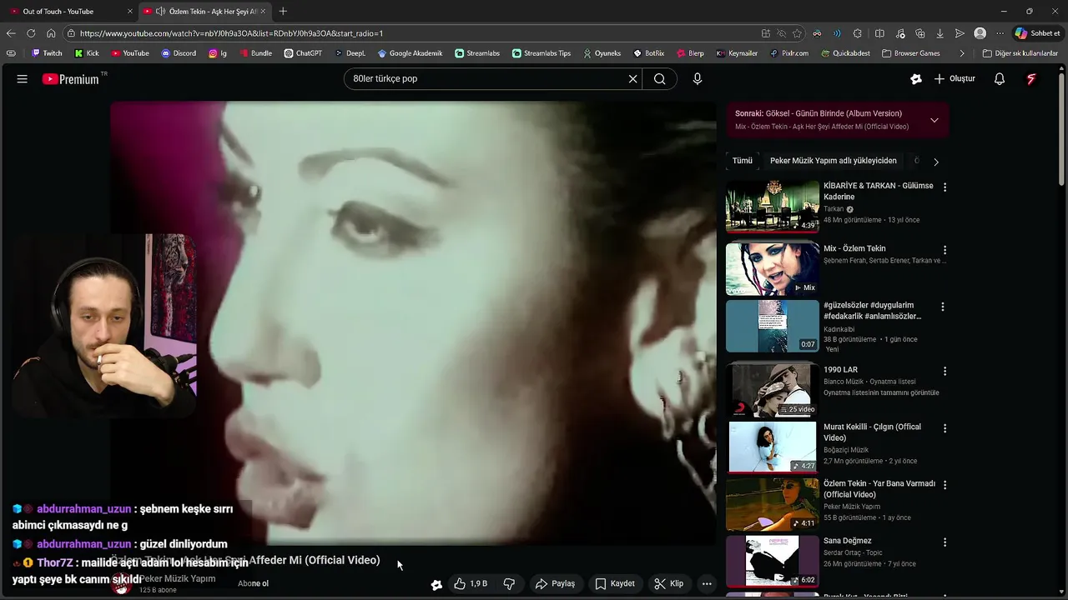Open browser profile avatar icon
This screenshot has height=600, width=1068.
(980, 33)
